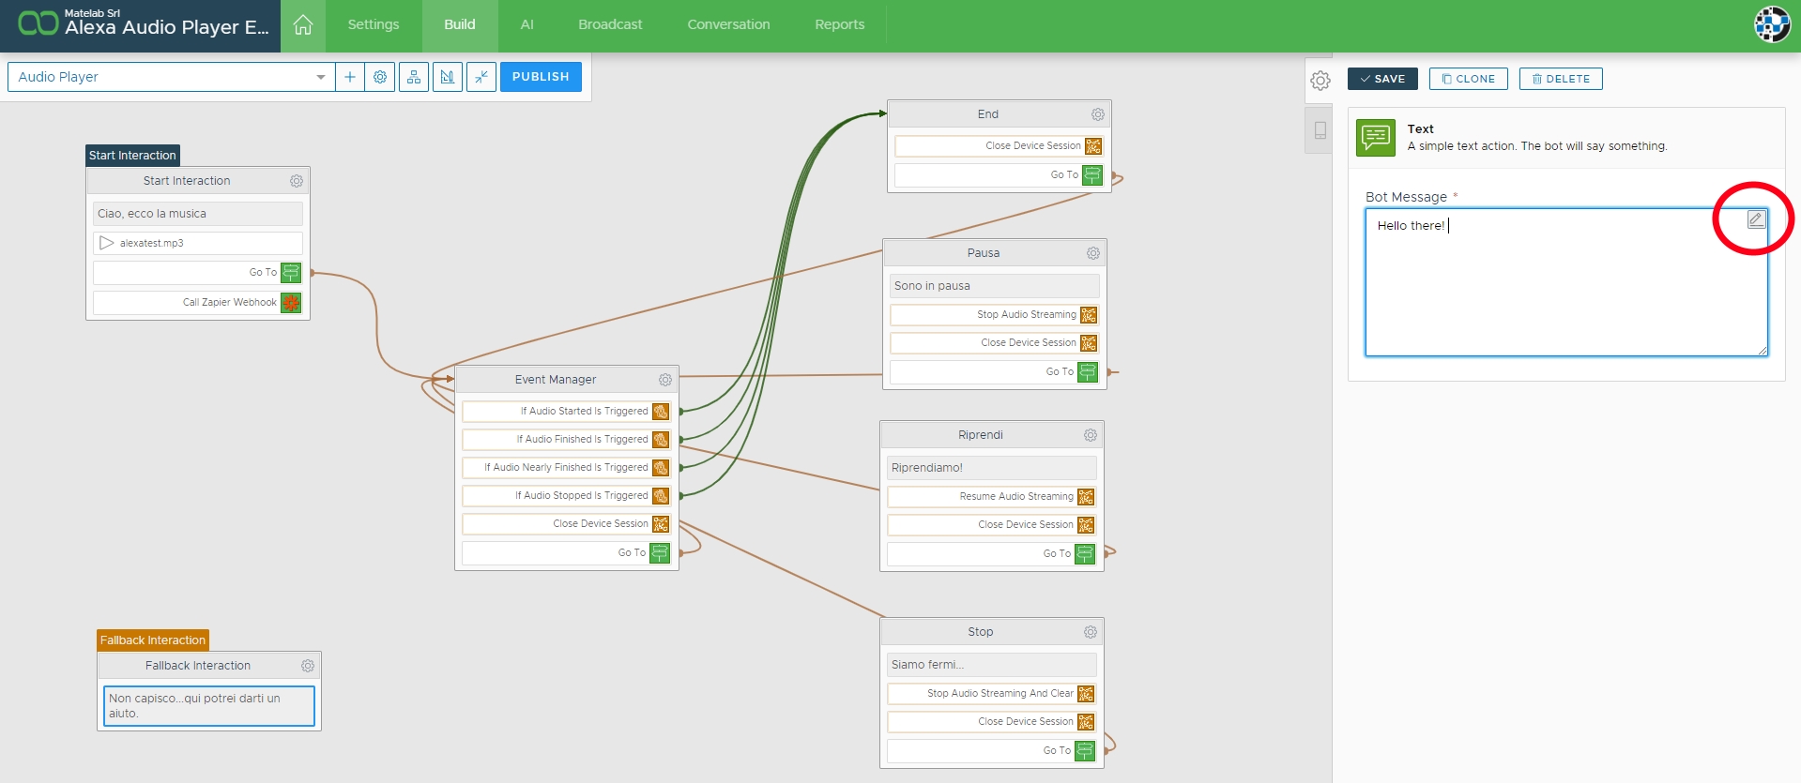Click the collapse arrows toolbar icon
Screen dimensions: 1801x783
pos(481,77)
